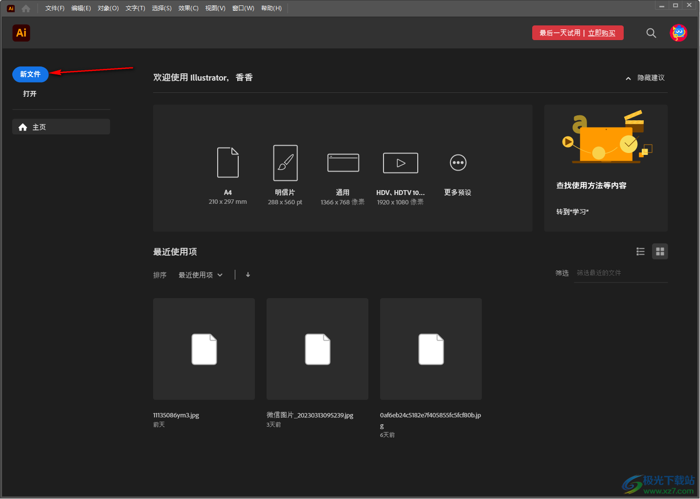Select the HDV, HDTV 1080 video preset icon

400,163
